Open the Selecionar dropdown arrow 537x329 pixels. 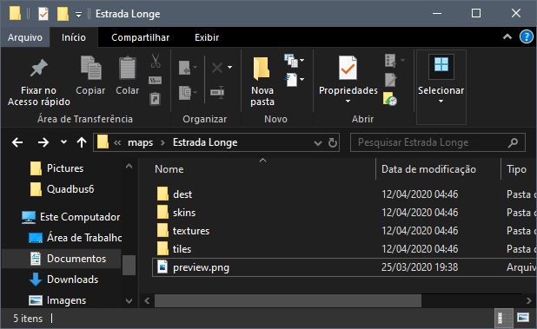point(441,102)
